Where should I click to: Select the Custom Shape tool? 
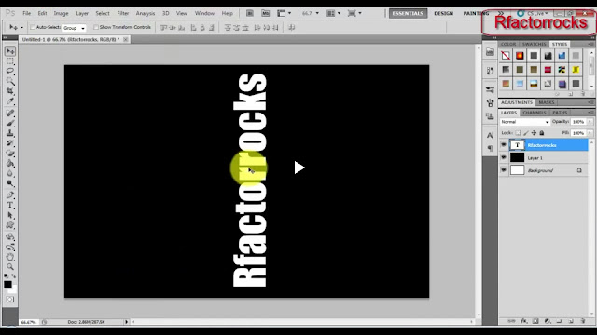pyautogui.click(x=10, y=225)
